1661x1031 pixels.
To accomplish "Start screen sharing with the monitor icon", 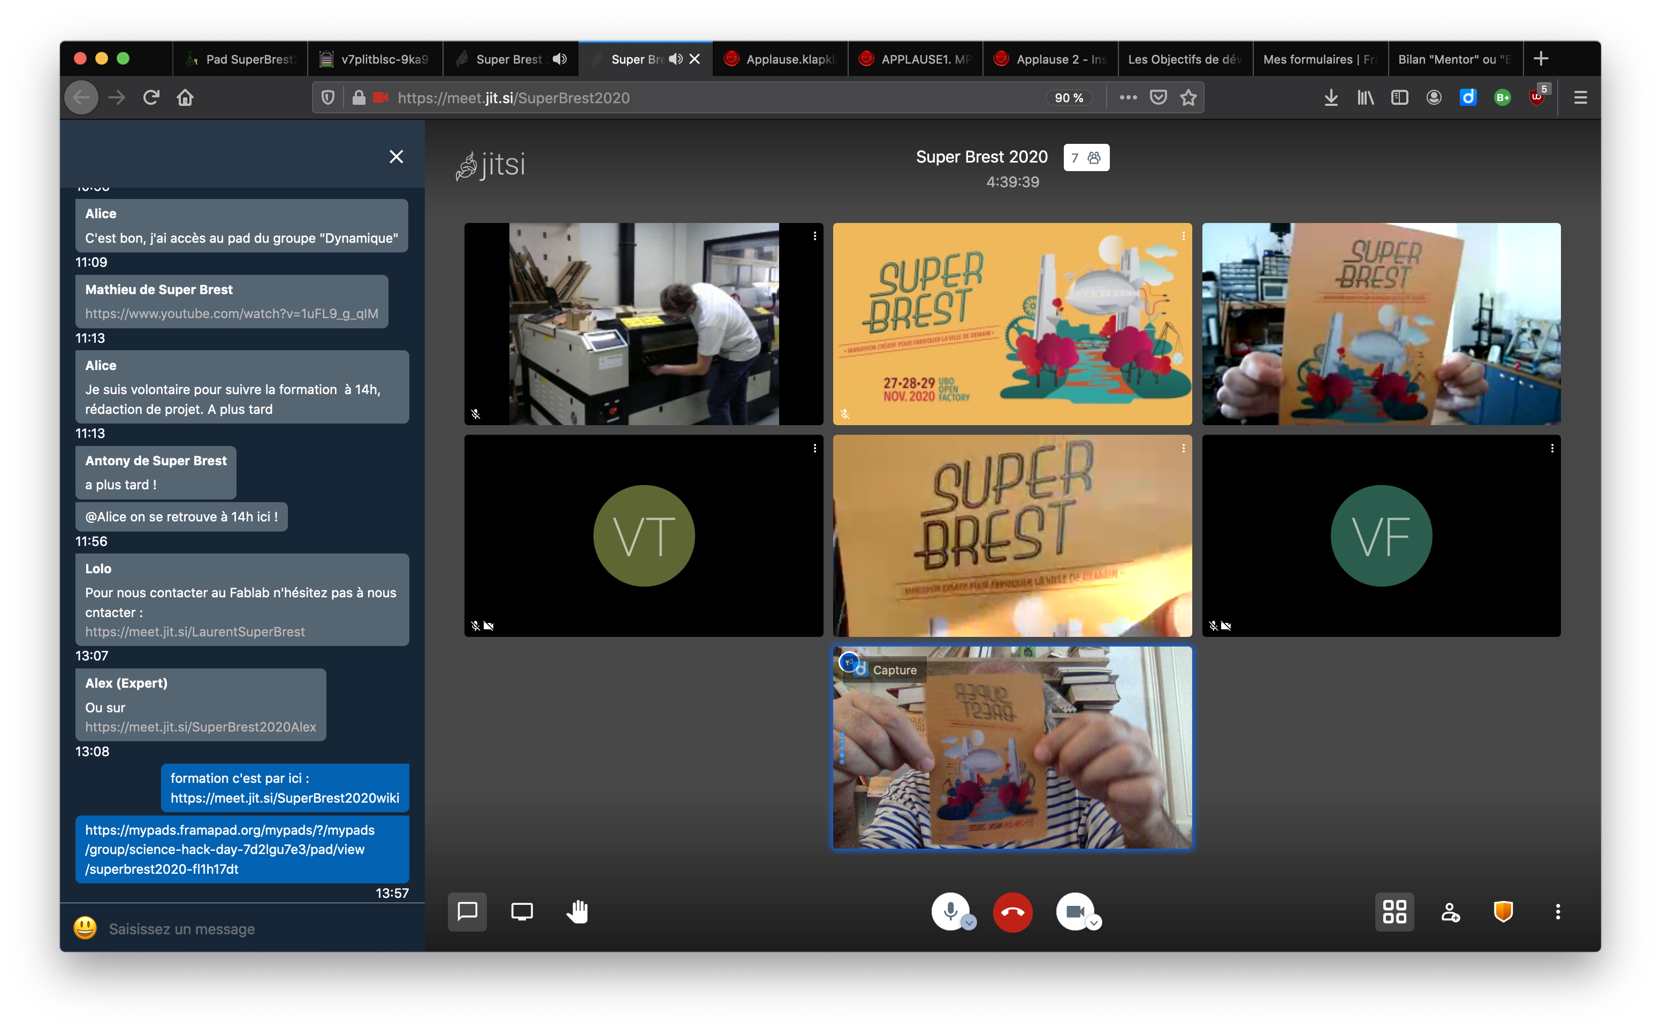I will click(522, 912).
